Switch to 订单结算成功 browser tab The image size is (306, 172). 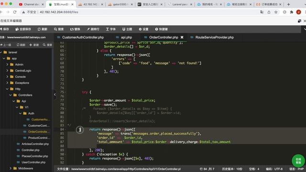pos(269,4)
